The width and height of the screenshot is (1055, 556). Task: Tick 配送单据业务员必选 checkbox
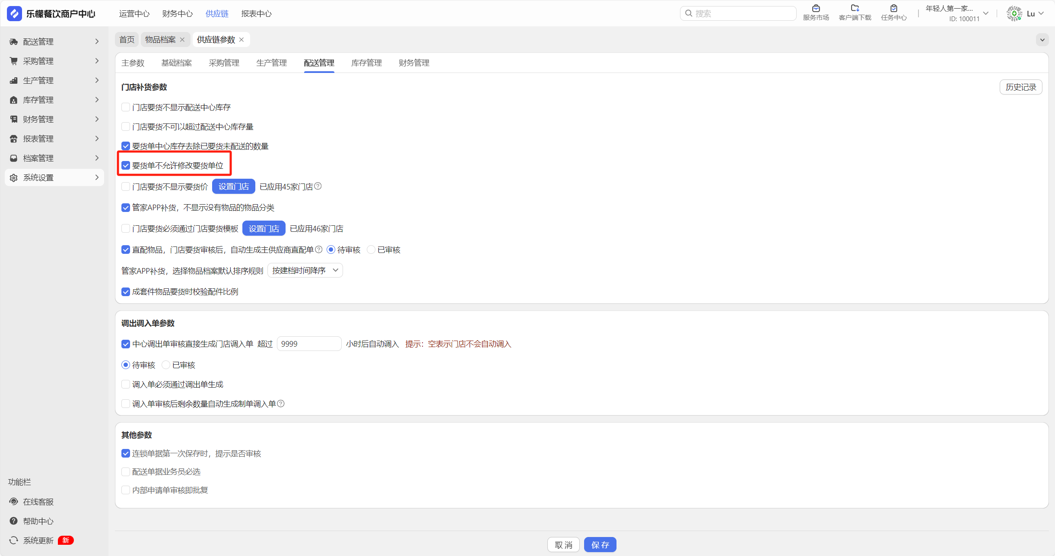pos(126,472)
